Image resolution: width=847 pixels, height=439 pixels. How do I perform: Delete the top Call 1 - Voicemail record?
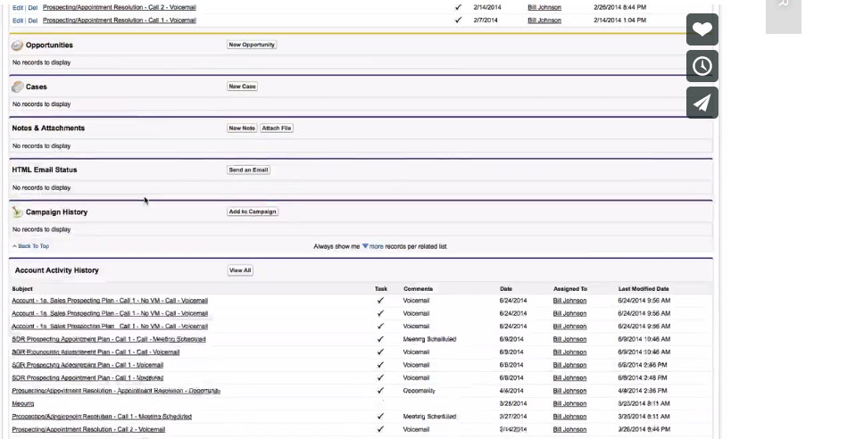point(33,21)
